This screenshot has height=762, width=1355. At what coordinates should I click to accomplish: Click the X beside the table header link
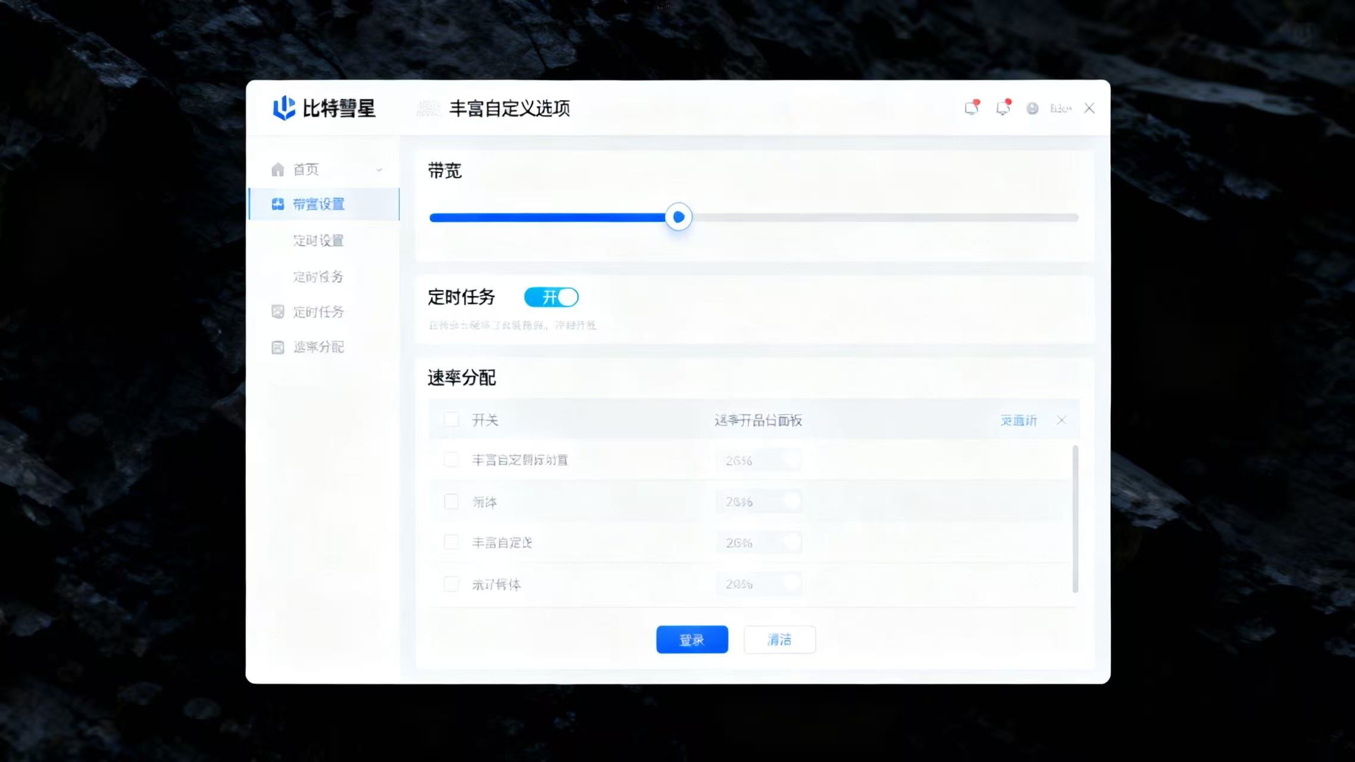(x=1062, y=420)
